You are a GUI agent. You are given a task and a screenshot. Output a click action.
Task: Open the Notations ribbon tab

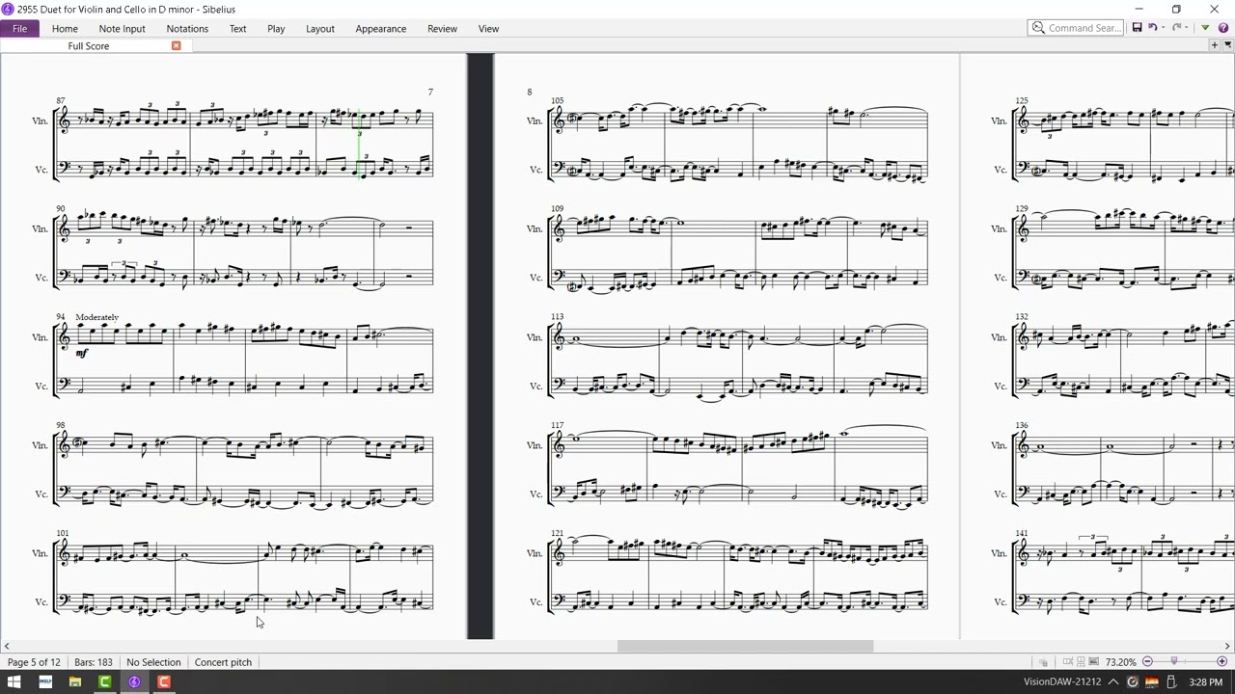click(x=187, y=29)
